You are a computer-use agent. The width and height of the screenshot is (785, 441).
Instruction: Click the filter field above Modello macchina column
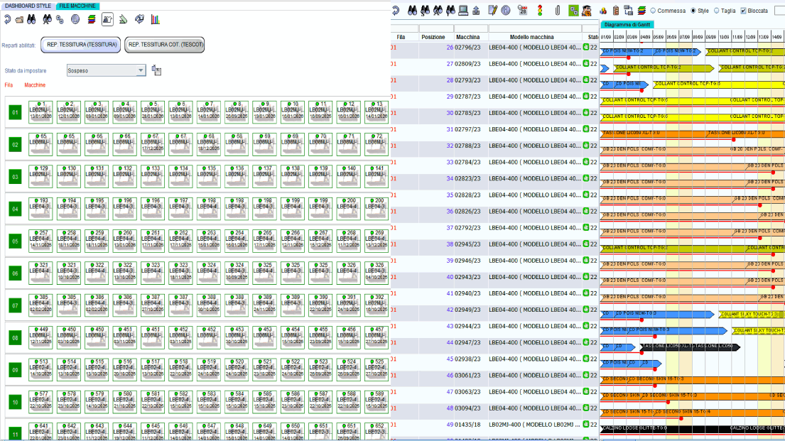[x=535, y=28]
